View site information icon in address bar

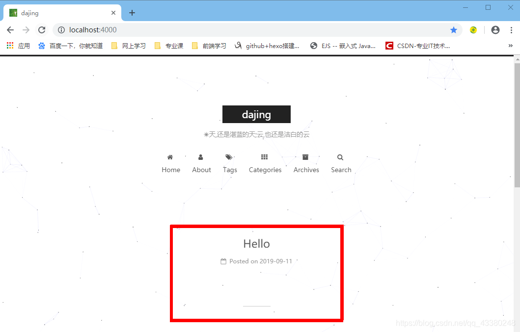61,30
